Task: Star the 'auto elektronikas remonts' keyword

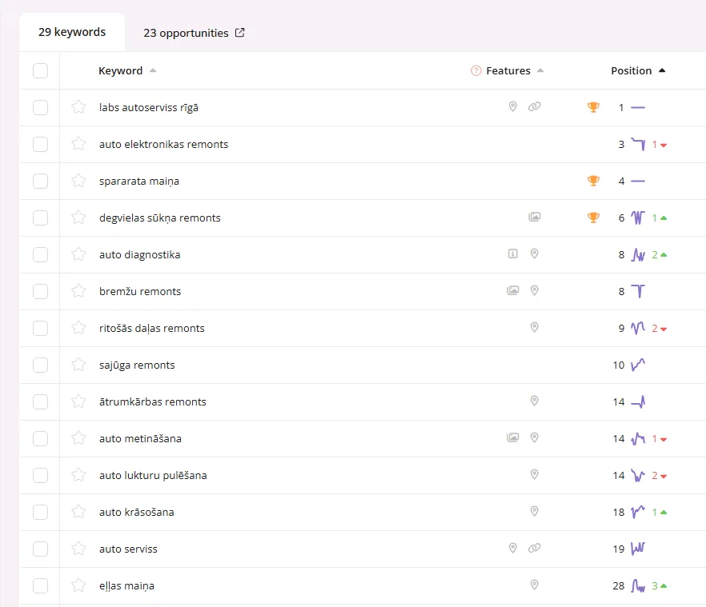Action: pyautogui.click(x=78, y=144)
